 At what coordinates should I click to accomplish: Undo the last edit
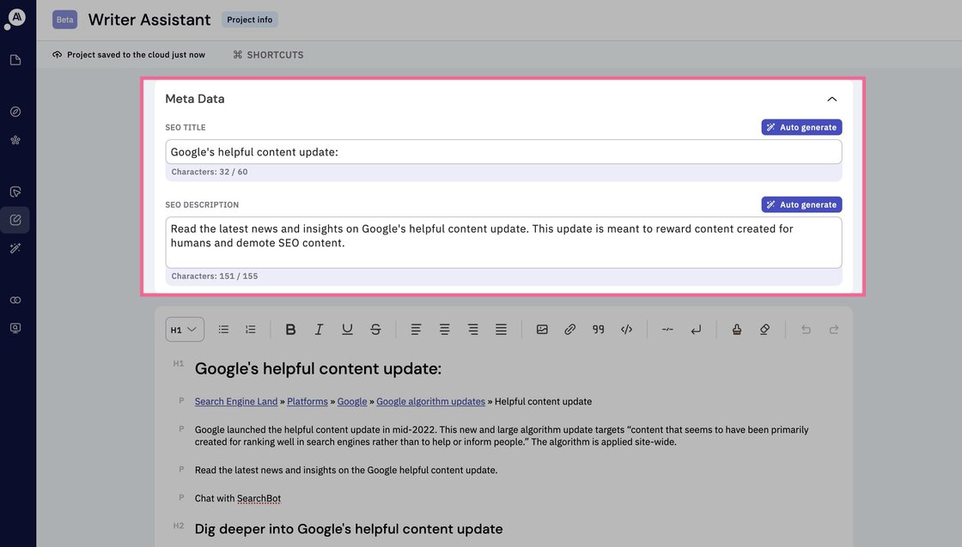(x=806, y=329)
